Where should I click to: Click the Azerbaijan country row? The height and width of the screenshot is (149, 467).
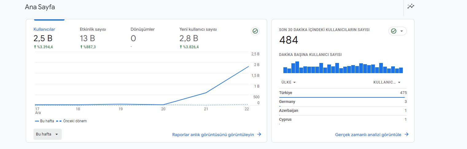343,111
